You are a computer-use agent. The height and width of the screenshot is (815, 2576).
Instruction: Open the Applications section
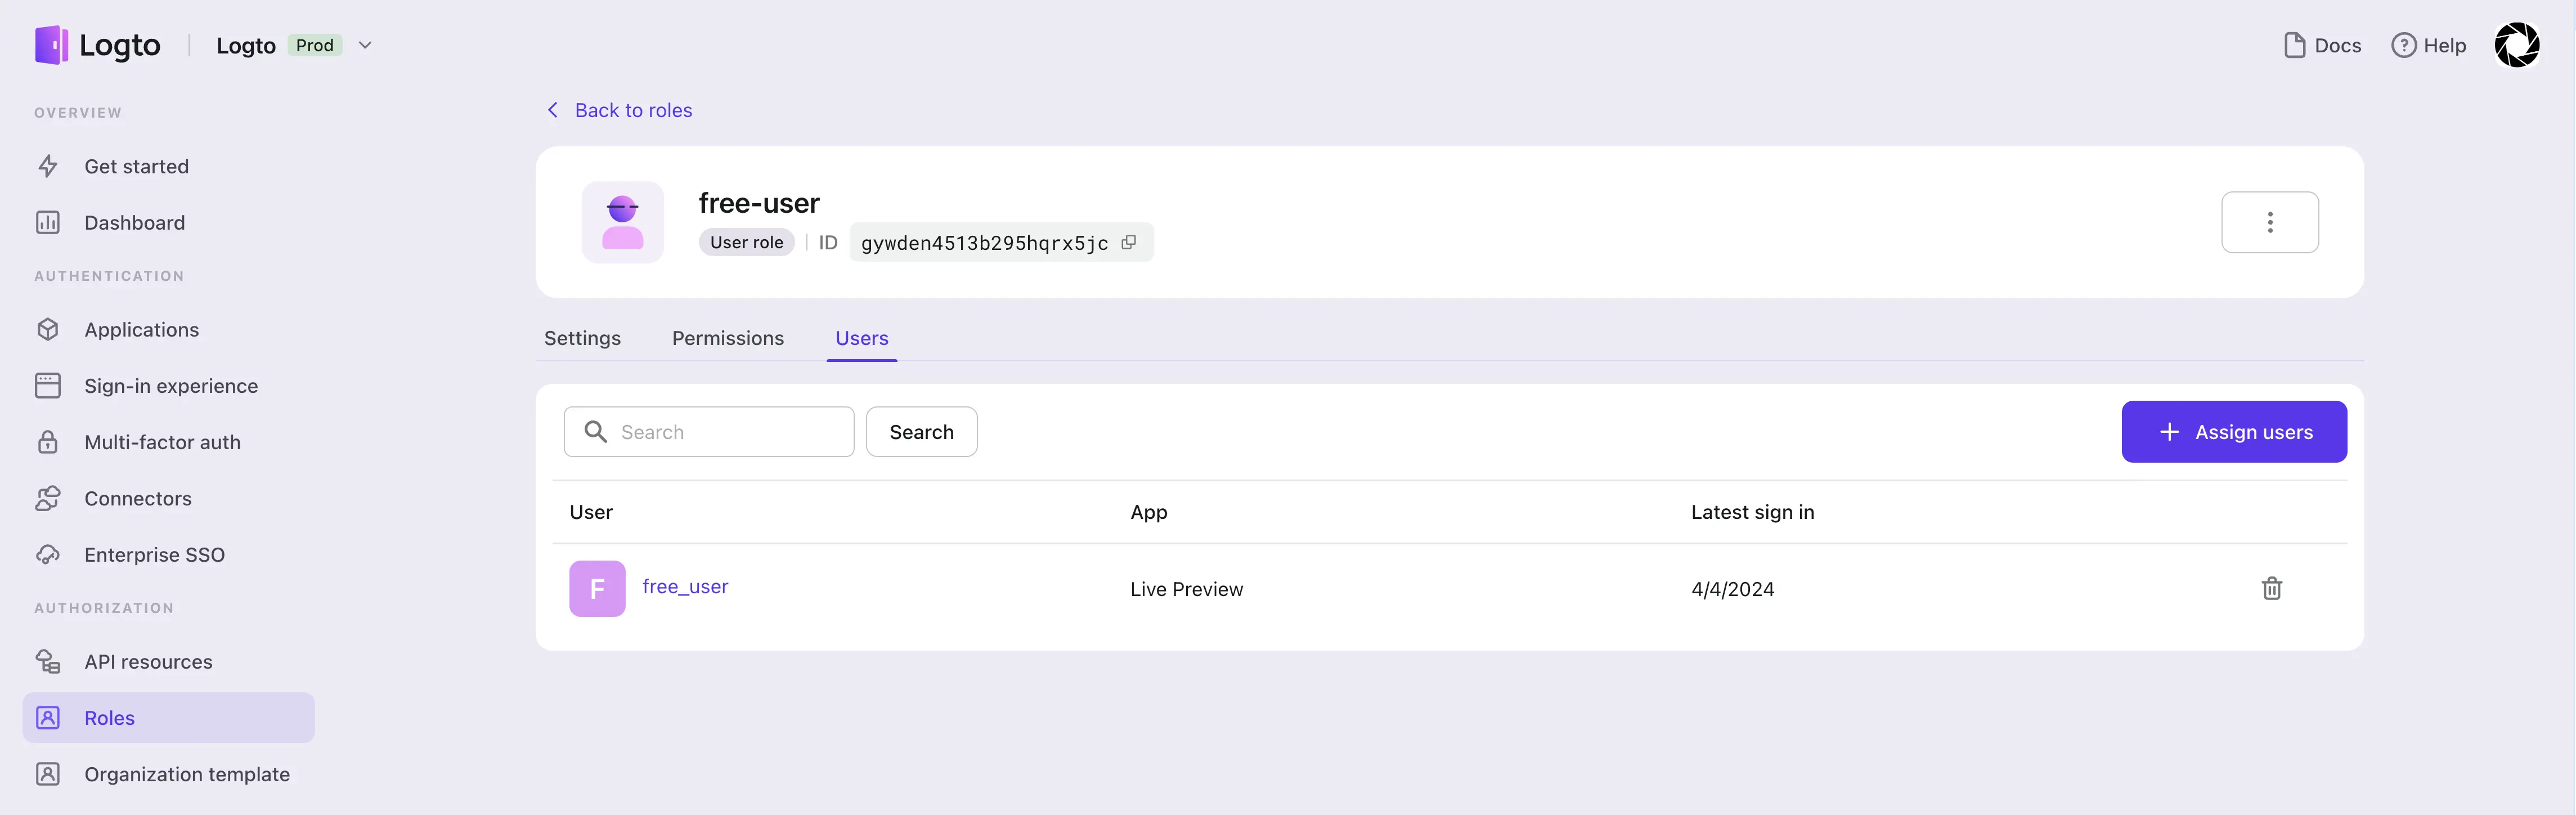(x=141, y=330)
